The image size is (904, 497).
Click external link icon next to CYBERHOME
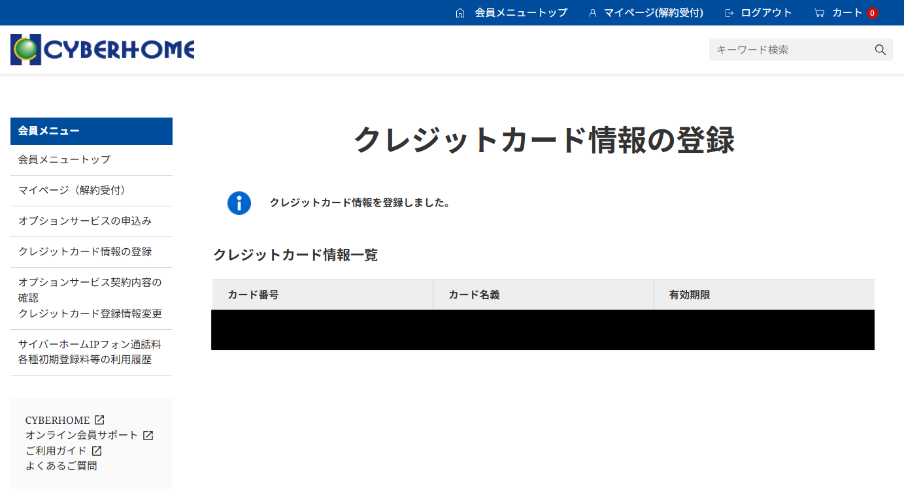pyautogui.click(x=99, y=420)
